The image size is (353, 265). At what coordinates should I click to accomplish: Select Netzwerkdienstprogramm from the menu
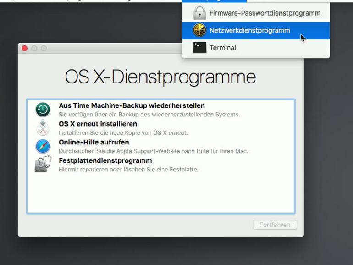(x=256, y=30)
